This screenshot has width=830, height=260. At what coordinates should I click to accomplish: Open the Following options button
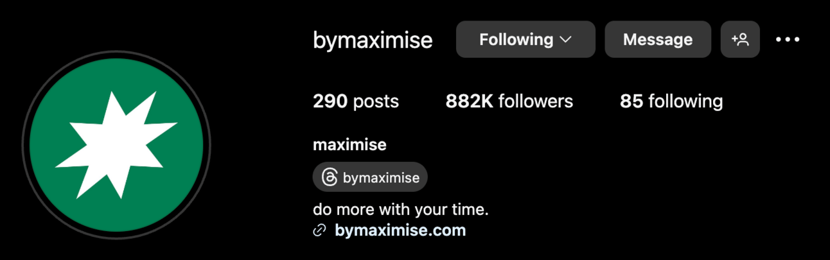click(525, 39)
